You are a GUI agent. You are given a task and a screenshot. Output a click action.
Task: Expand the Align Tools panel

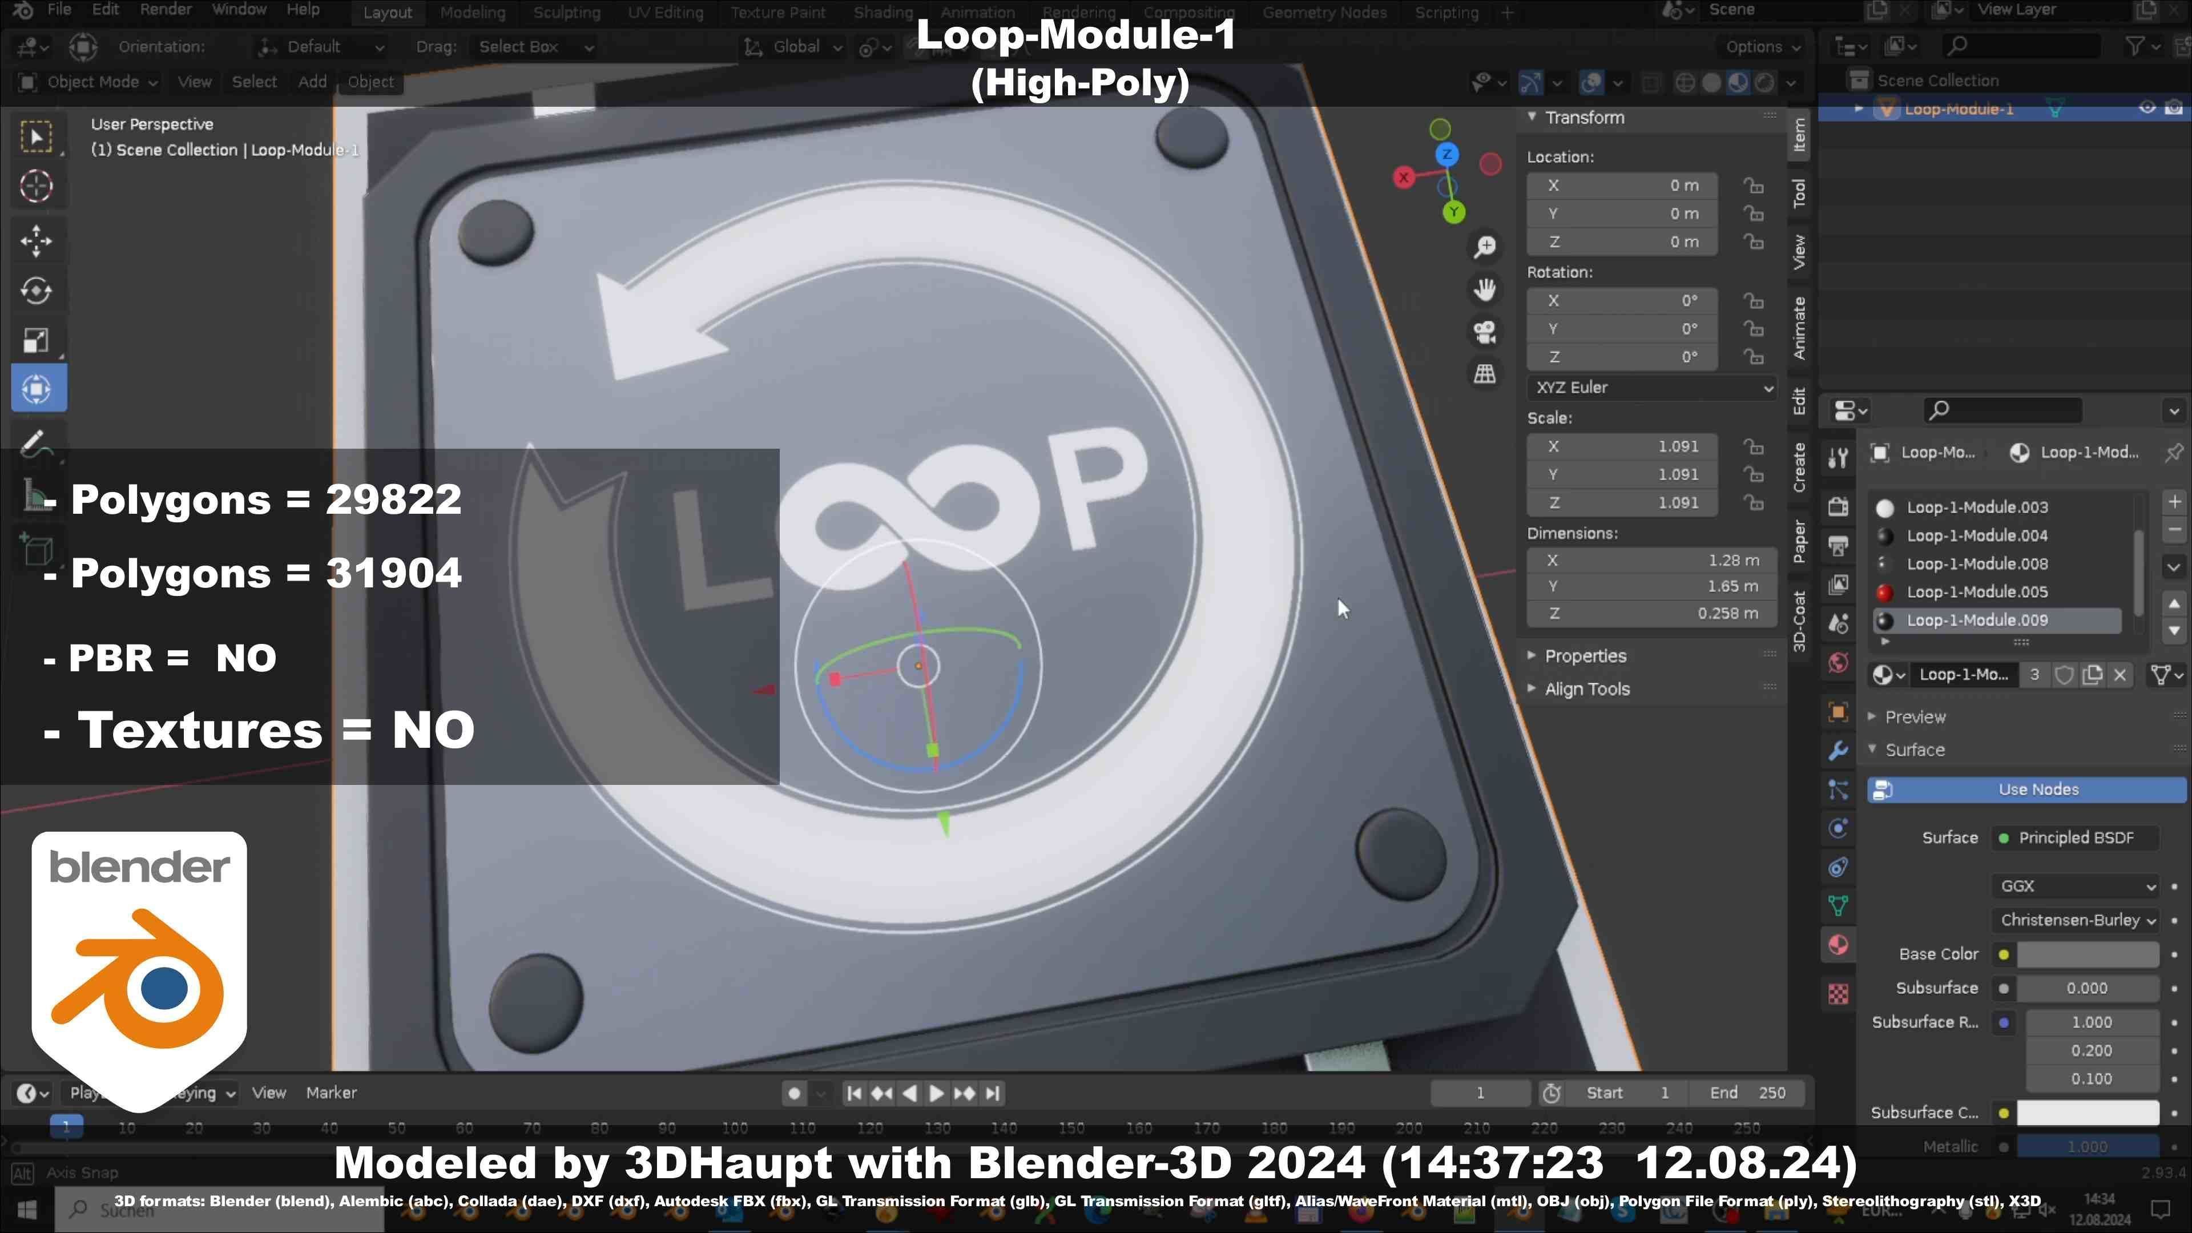coord(1587,689)
